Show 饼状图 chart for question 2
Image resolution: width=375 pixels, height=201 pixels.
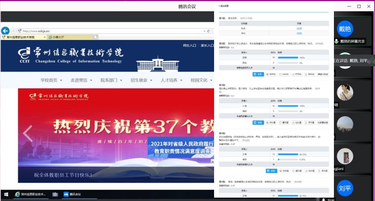271,74
